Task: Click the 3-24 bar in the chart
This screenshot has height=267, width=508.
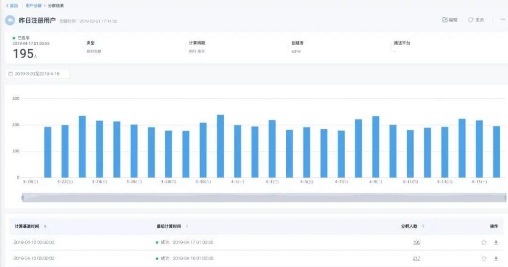Action: click(x=99, y=149)
